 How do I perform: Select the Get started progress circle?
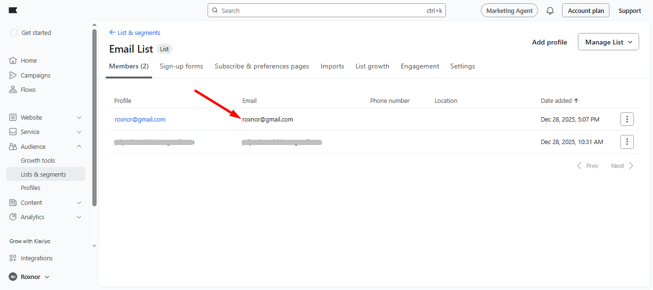[x=14, y=33]
